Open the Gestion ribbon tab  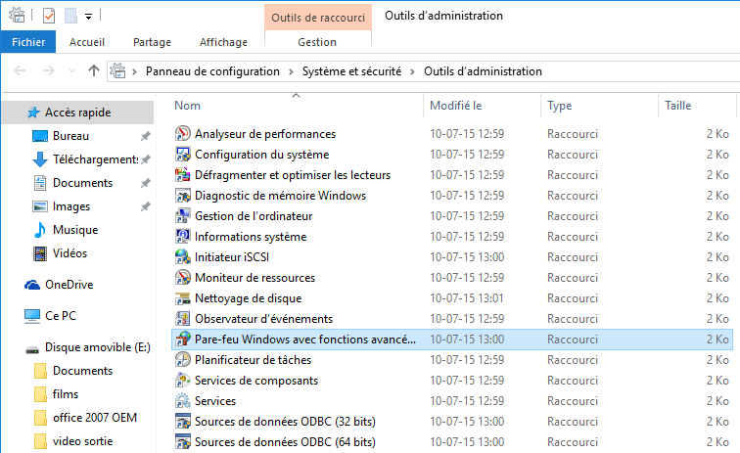317,42
